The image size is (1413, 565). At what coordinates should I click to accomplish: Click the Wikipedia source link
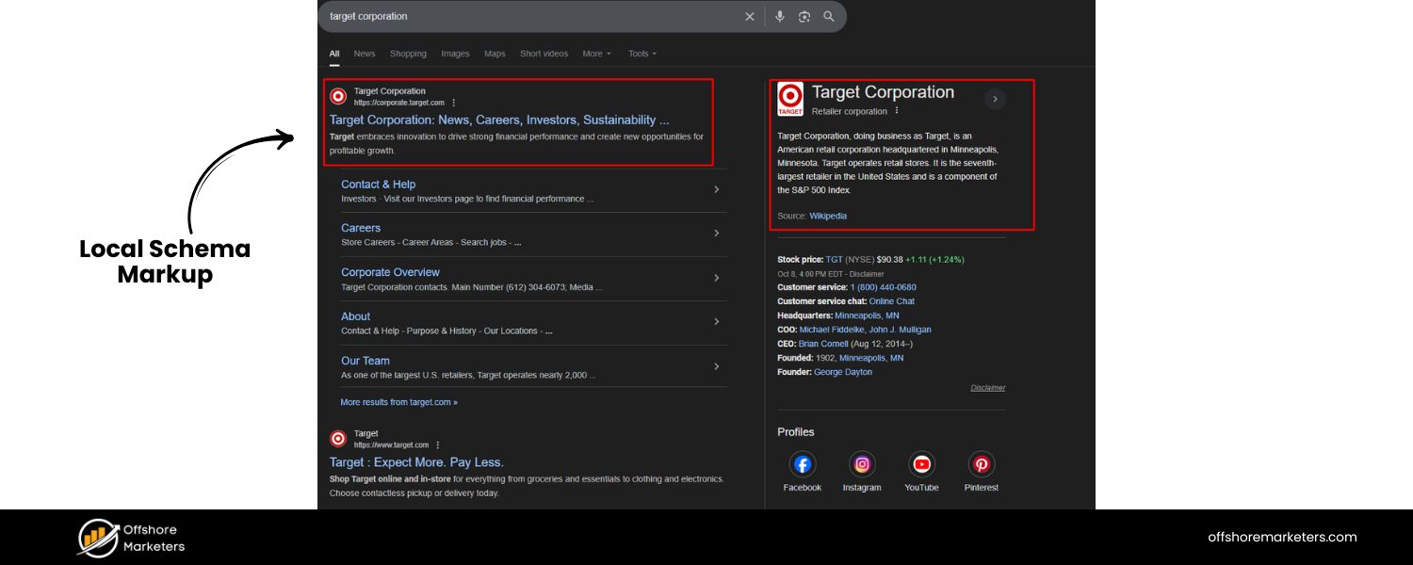tap(828, 216)
